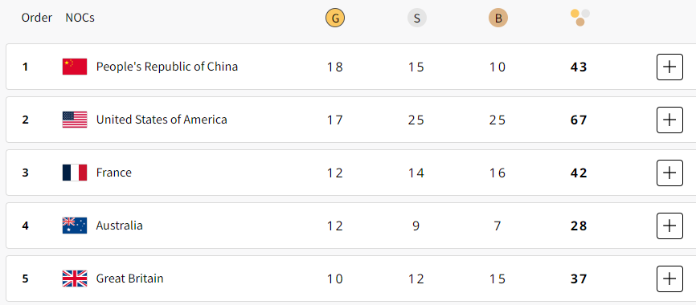
Task: Sort by the Order column header
Action: pyautogui.click(x=37, y=18)
